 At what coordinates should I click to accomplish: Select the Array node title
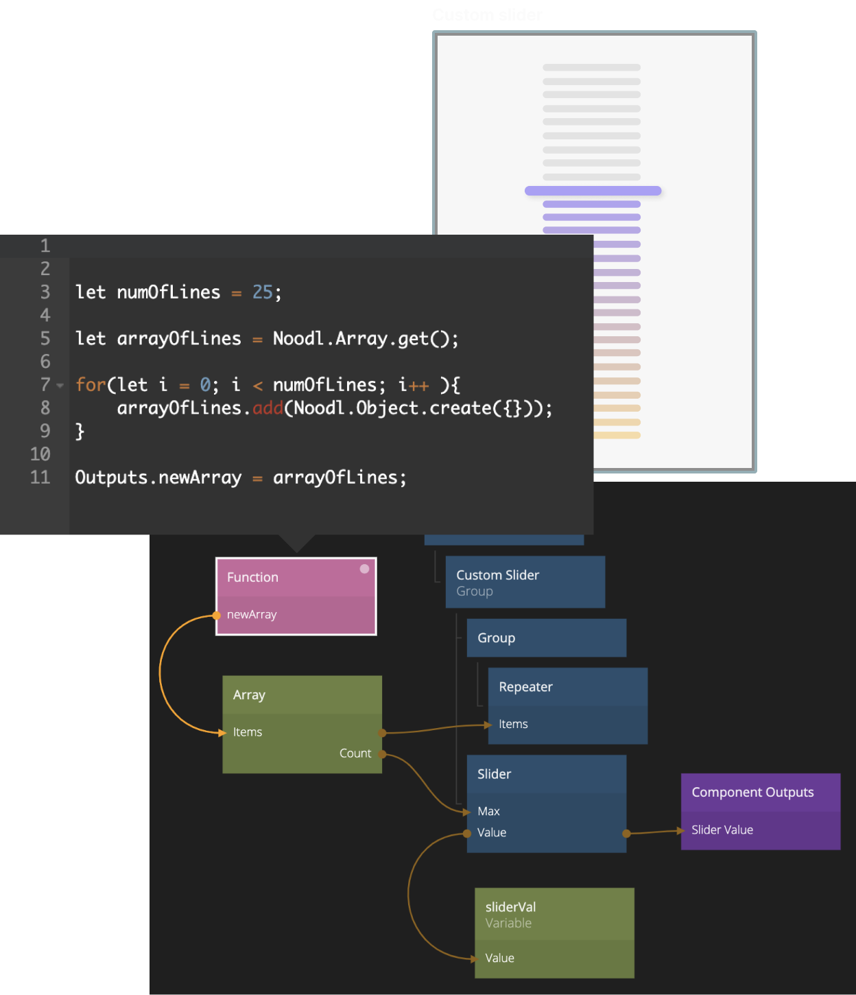250,695
